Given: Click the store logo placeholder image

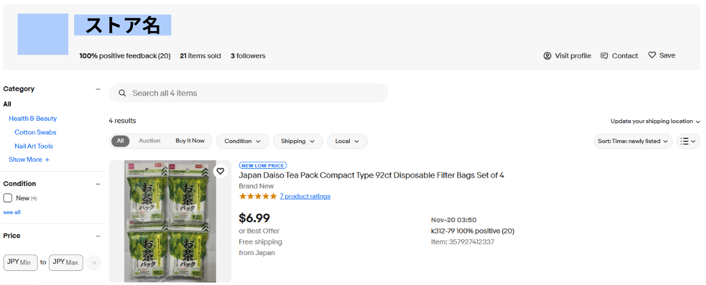Looking at the screenshot, I should pos(42,34).
